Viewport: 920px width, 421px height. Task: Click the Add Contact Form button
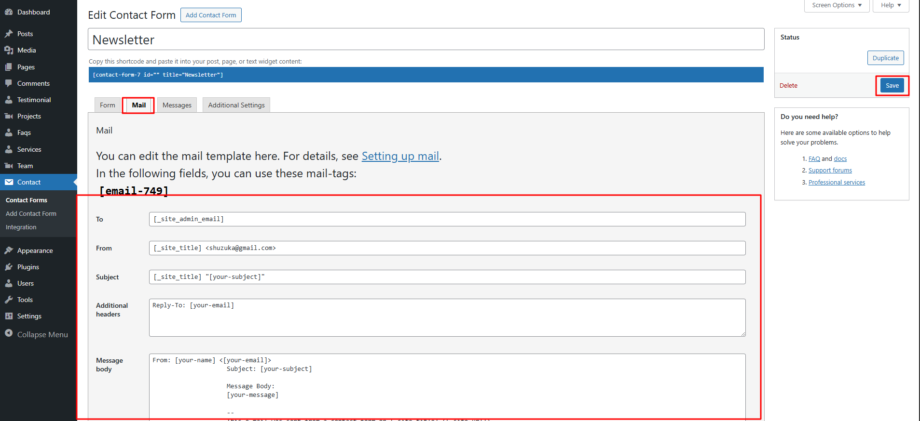[x=211, y=15]
